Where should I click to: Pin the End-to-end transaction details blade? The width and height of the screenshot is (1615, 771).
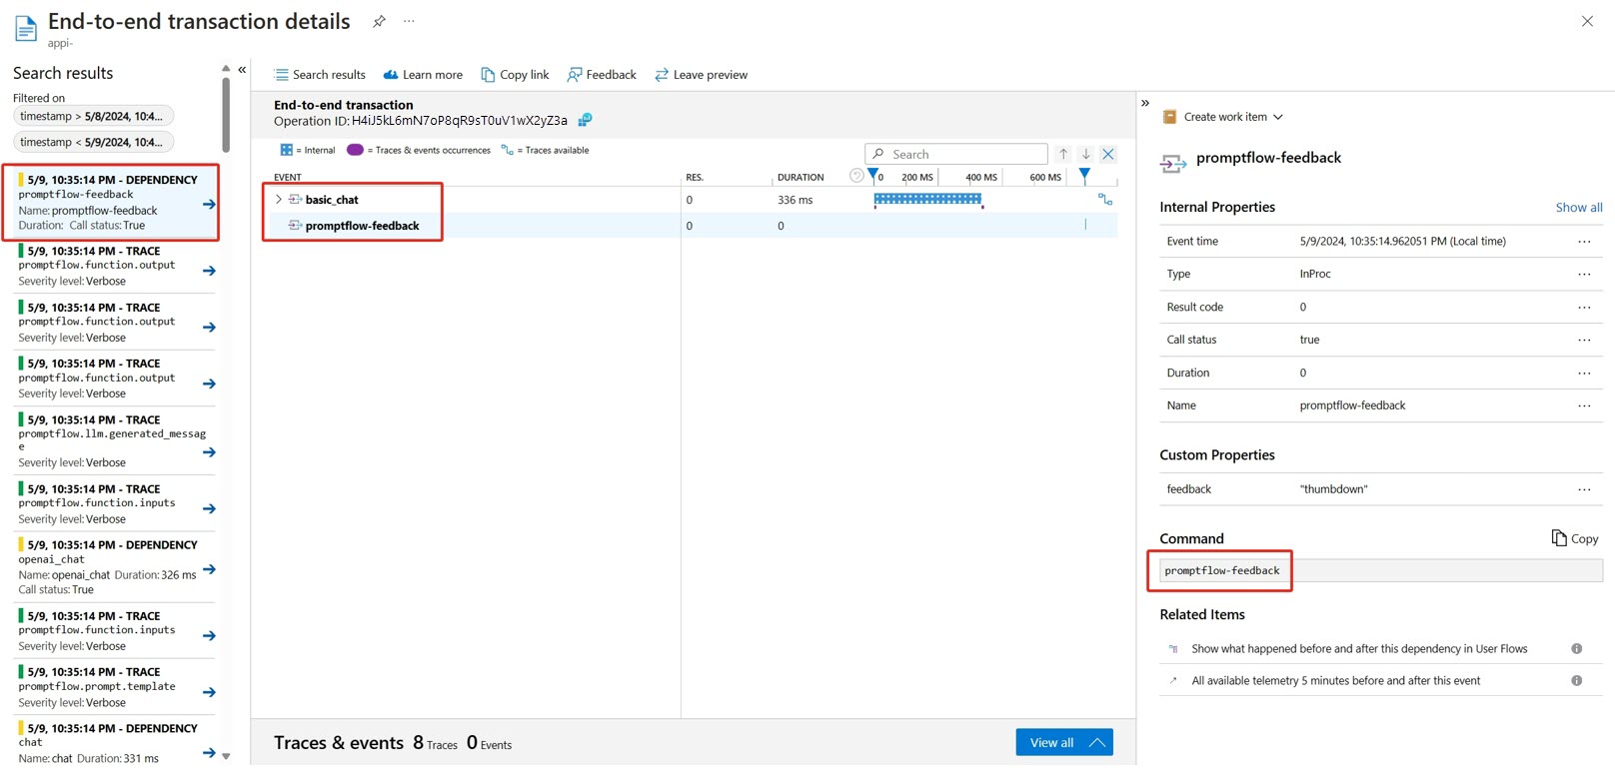[x=379, y=21]
